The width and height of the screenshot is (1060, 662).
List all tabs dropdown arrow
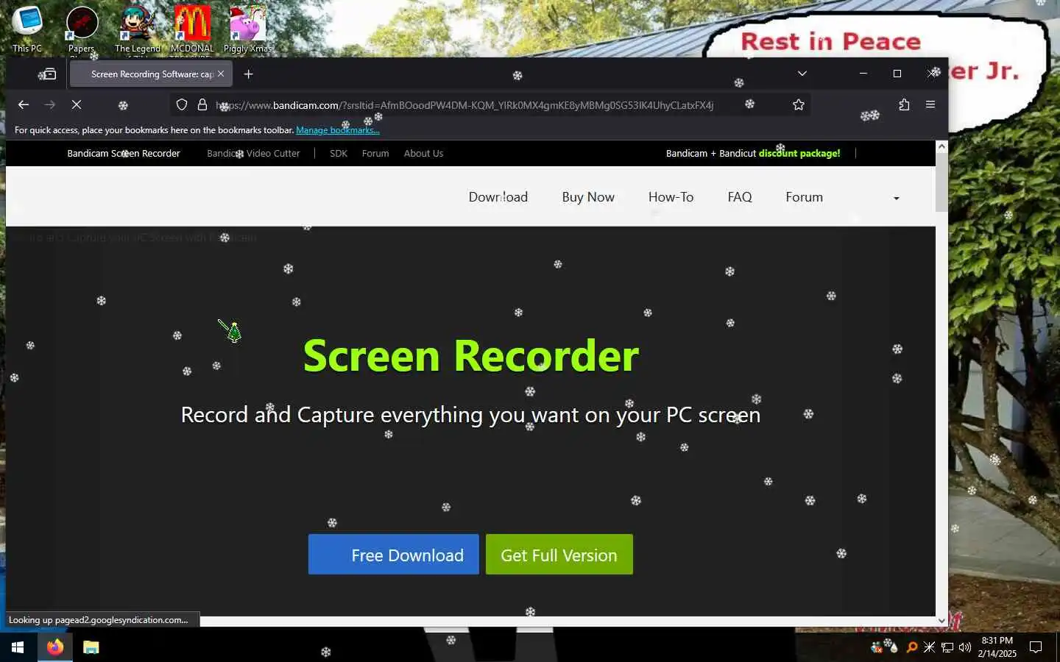click(x=802, y=74)
